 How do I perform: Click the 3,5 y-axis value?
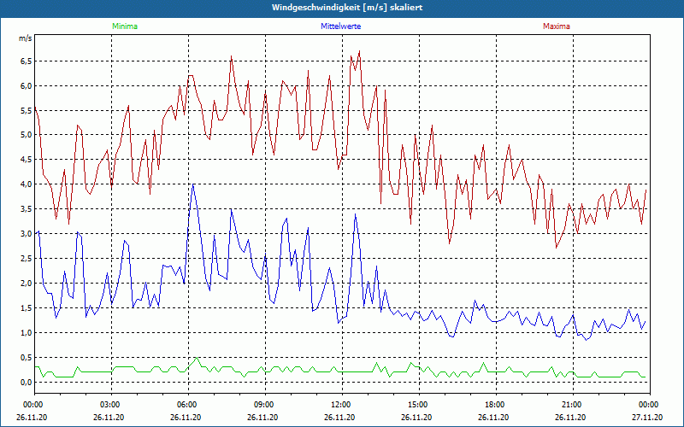[x=27, y=209]
